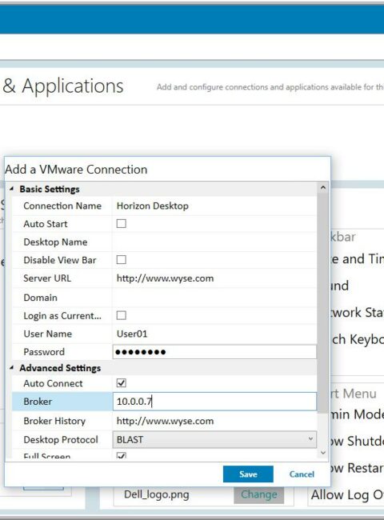Open the Desktop Protocol BLAST dropdown
This screenshot has width=384, height=520.
point(214,439)
